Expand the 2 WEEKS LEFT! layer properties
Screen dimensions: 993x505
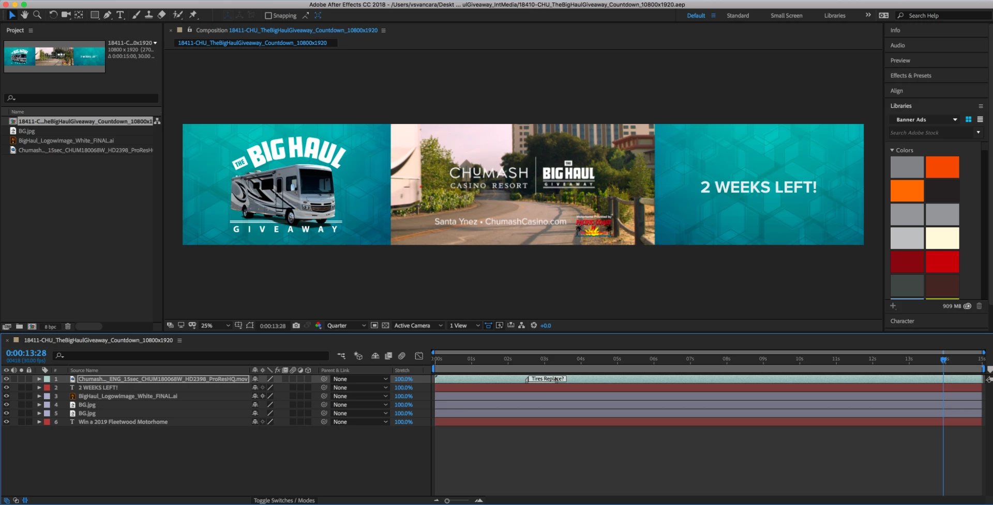pyautogui.click(x=39, y=388)
